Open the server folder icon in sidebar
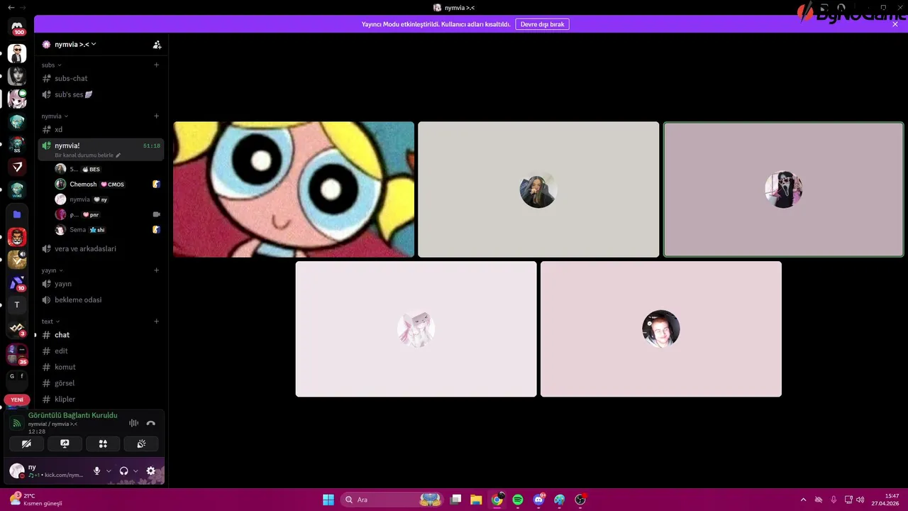 point(17,214)
